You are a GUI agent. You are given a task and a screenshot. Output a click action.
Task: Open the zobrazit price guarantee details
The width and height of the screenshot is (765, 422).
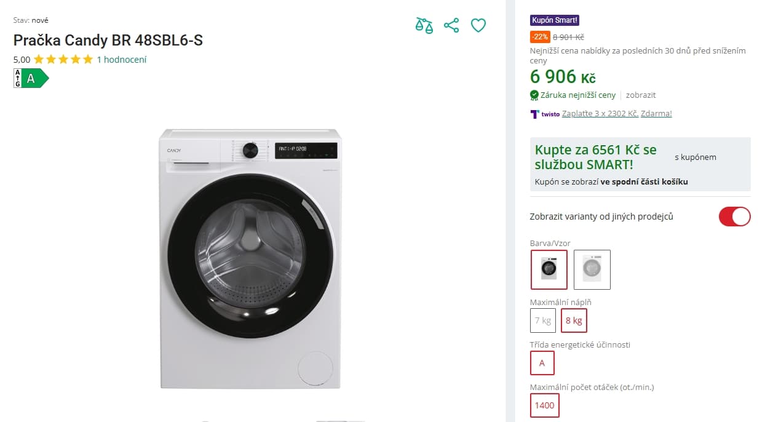pos(641,95)
